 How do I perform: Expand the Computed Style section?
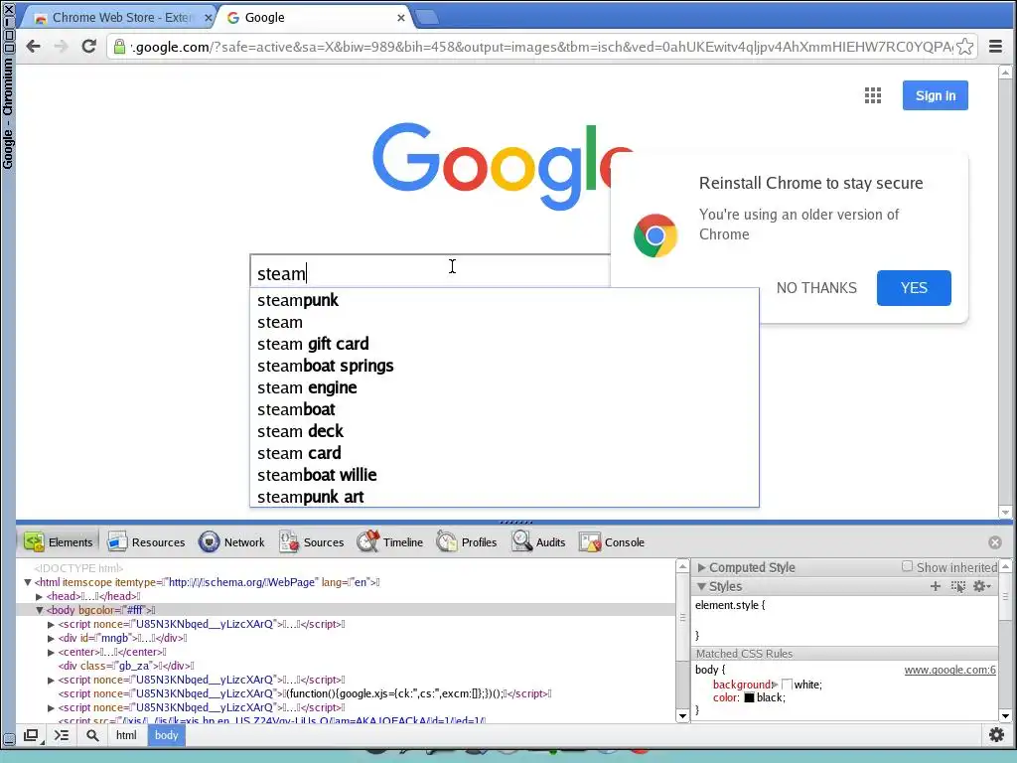(701, 567)
